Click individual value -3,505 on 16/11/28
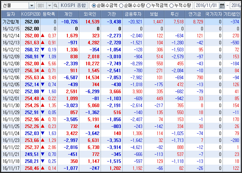The image size is (242, 173). [71, 120]
